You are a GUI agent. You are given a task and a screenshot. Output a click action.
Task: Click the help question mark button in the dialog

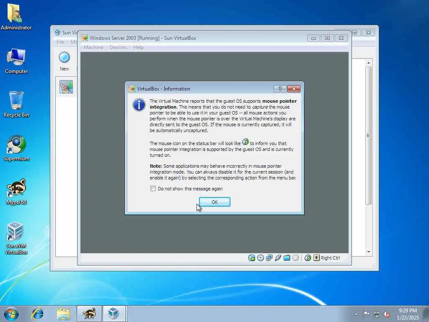coord(280,88)
